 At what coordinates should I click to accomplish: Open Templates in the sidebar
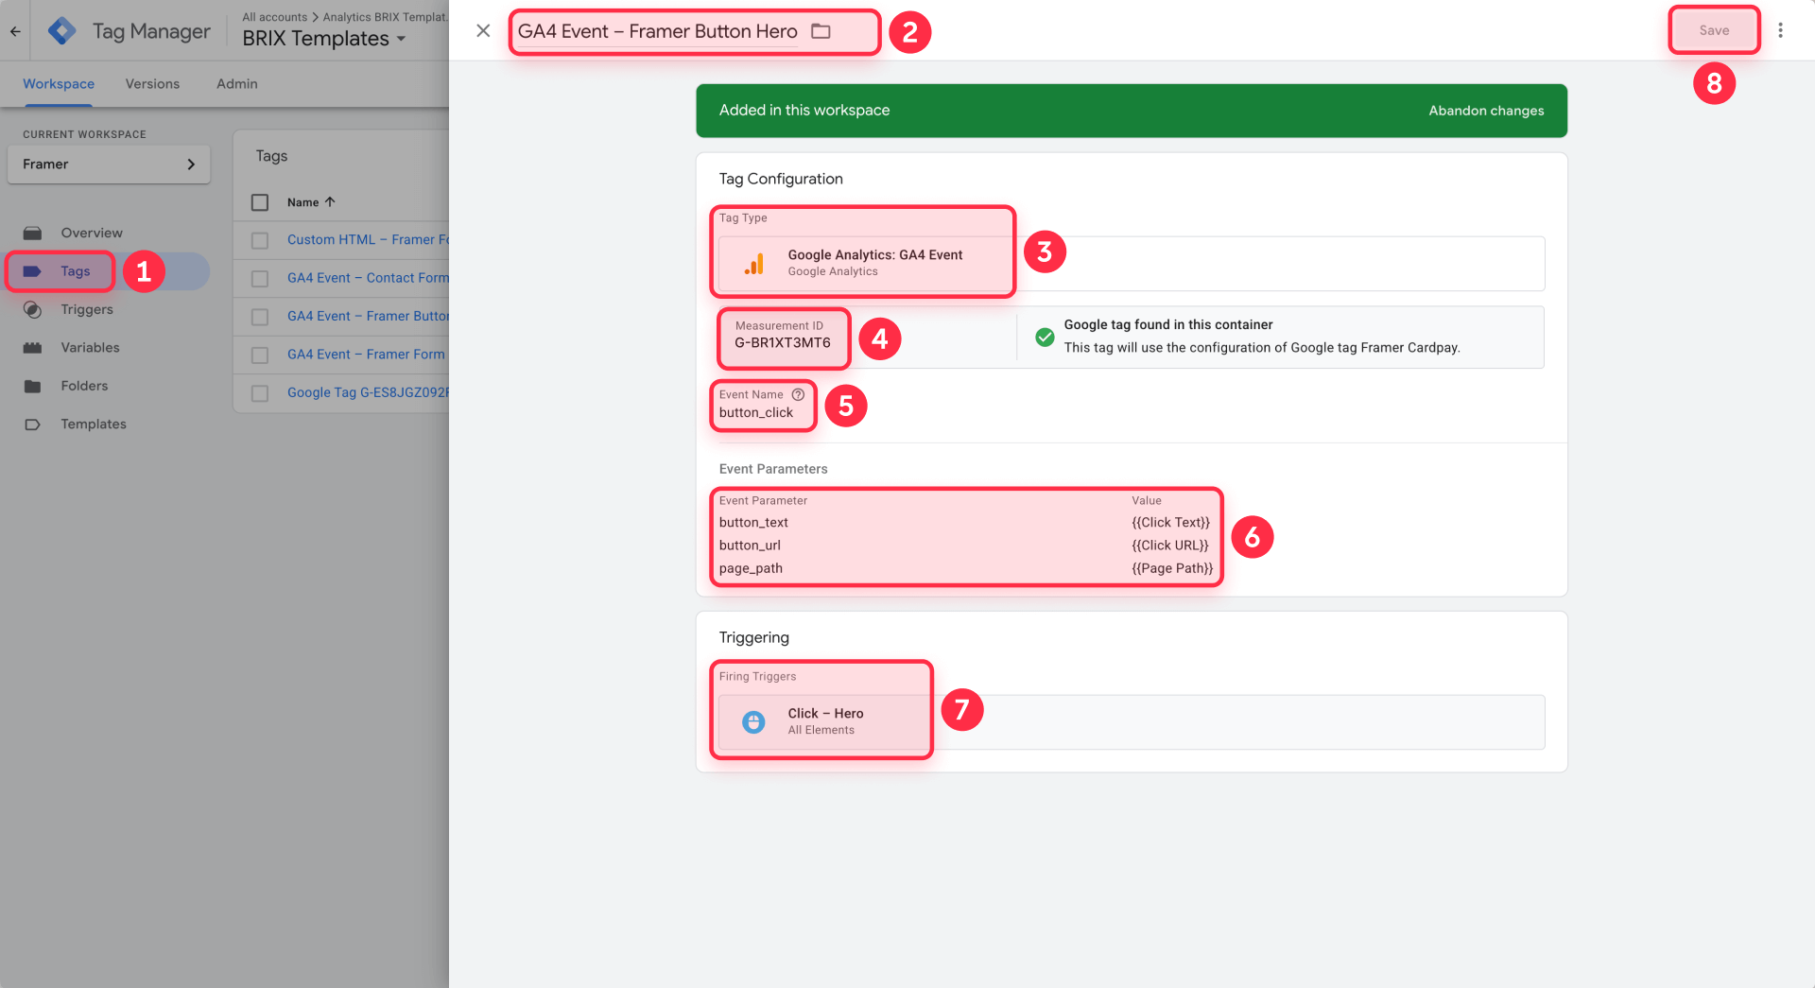[94, 425]
